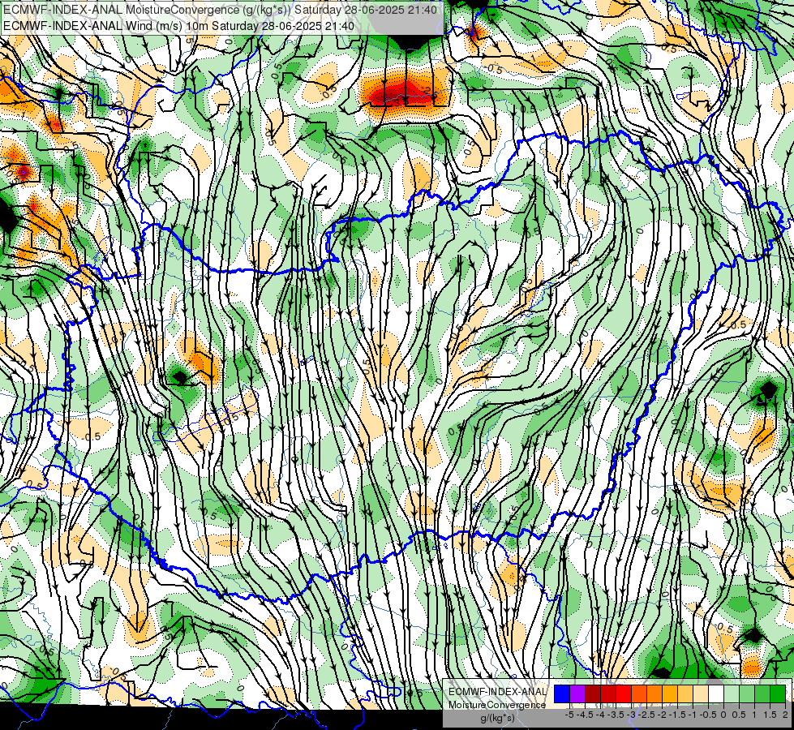
Task: Click the g/(kg*s) unit label in legend
Action: [x=497, y=718]
